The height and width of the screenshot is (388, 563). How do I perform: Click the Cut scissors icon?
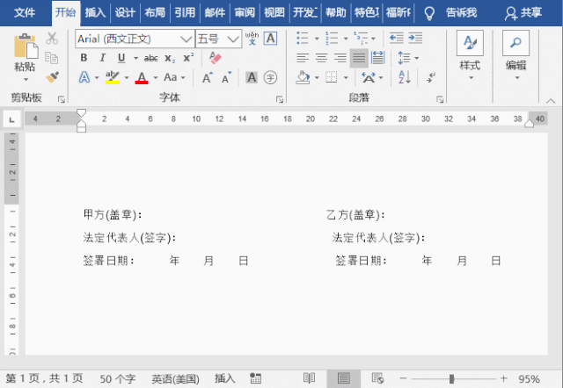click(52, 39)
